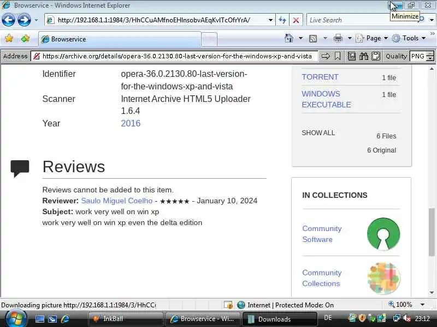Launch Internet Explorer from quick launch
The width and height of the screenshot is (437, 327).
point(65,319)
